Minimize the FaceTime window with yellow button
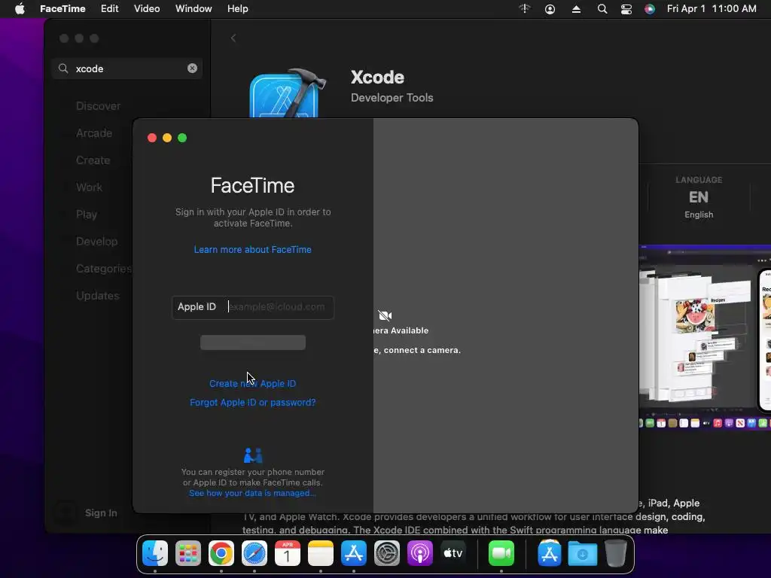The width and height of the screenshot is (771, 578). click(x=167, y=138)
